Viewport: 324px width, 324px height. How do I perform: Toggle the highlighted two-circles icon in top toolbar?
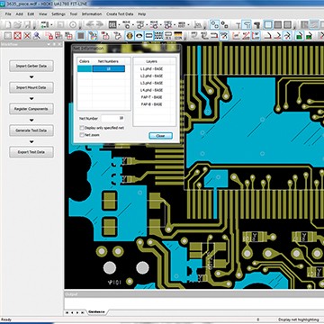coord(215,24)
